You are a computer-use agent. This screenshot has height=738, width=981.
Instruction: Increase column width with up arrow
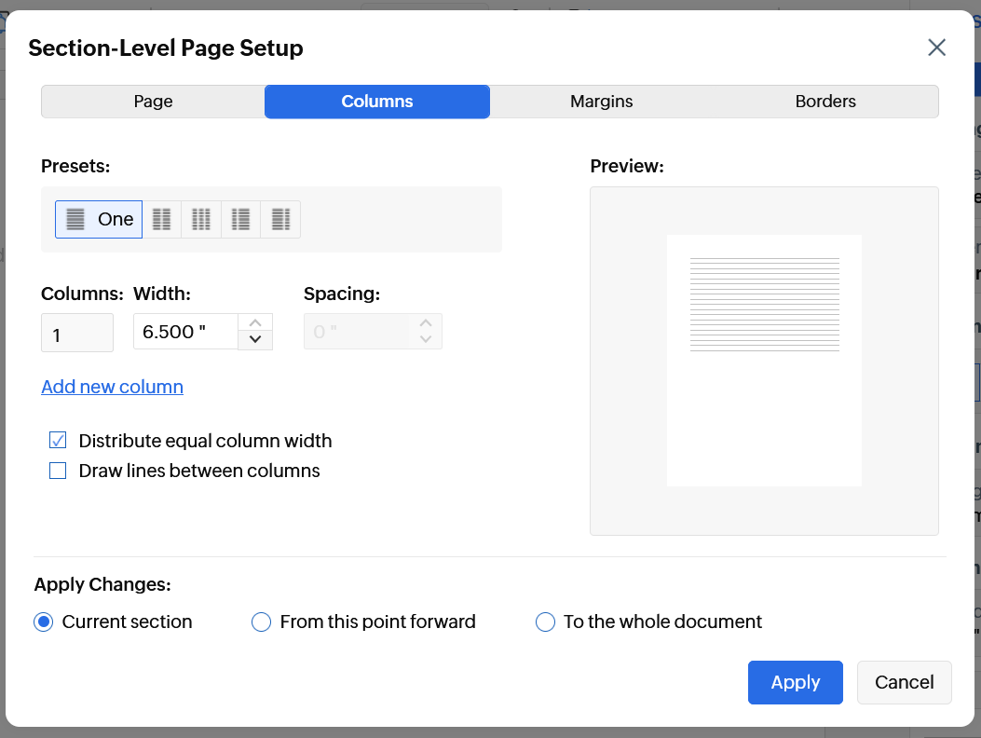[x=255, y=322]
